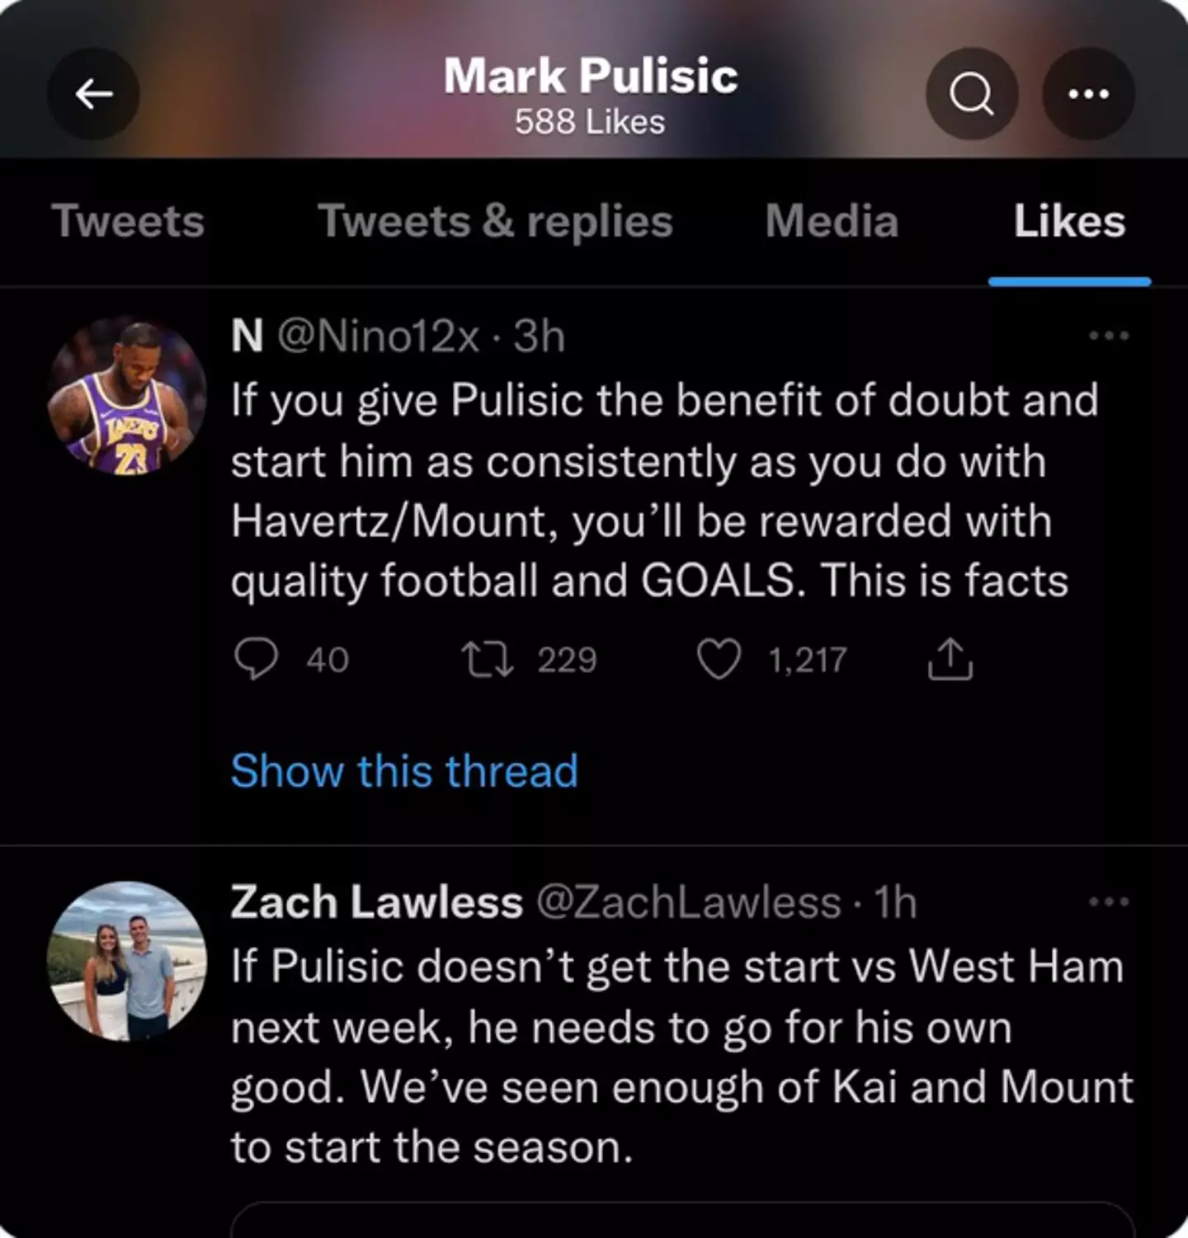This screenshot has height=1238, width=1188.
Task: Click Zach Lawless couple photo avatar
Action: [127, 961]
